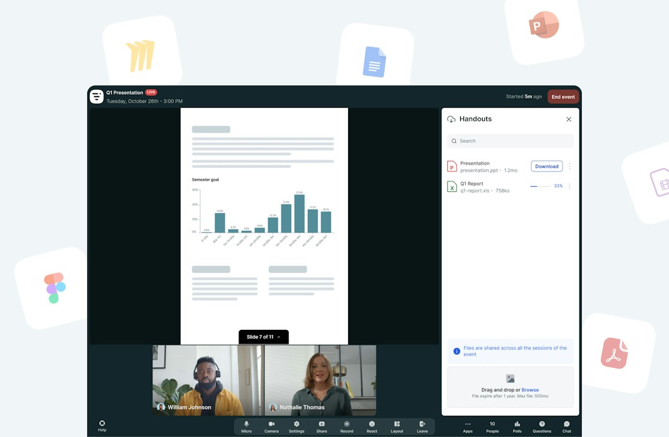Click the End event button
669x437 pixels.
point(563,97)
